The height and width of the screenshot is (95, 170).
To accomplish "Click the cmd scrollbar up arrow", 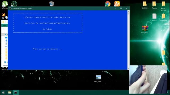I will point(129,11).
